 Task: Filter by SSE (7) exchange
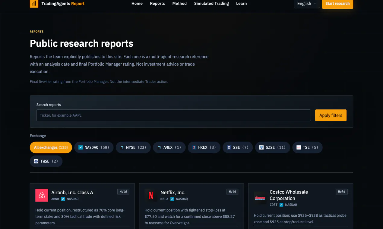(238, 148)
